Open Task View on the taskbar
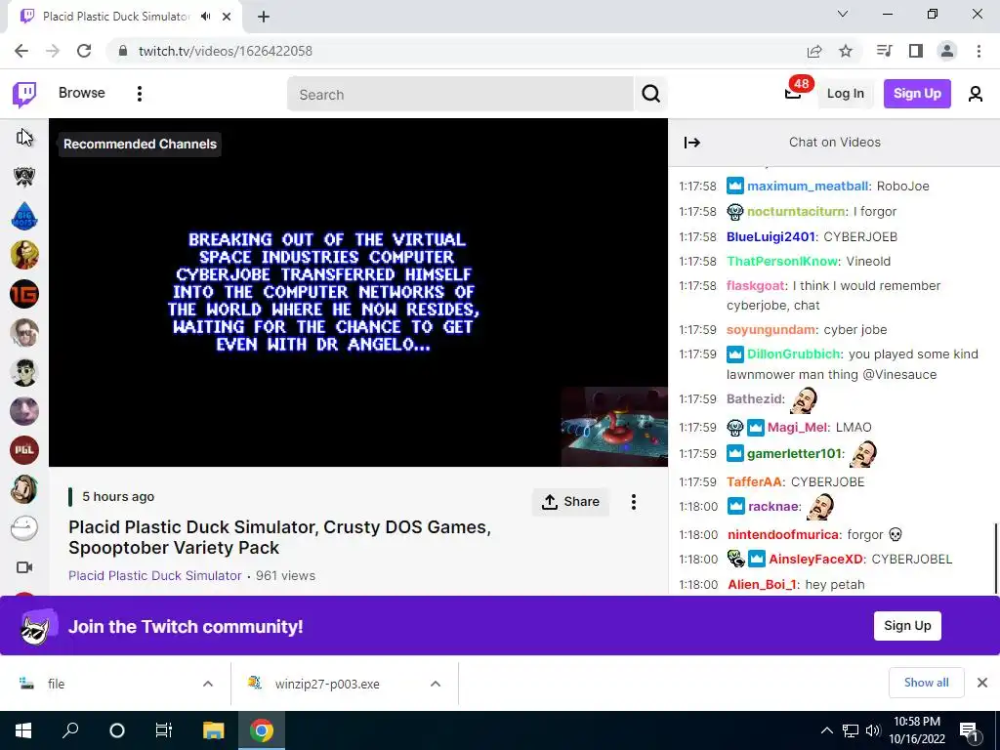The width and height of the screenshot is (1000, 750). pyautogui.click(x=164, y=730)
